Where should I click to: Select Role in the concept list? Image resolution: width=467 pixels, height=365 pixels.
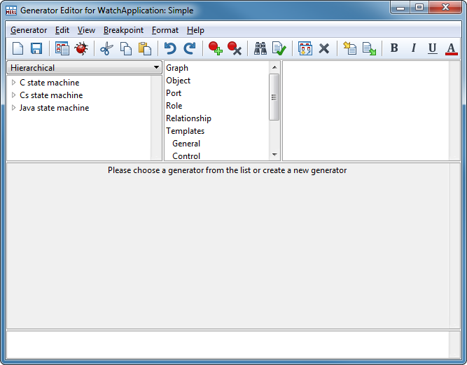tap(174, 106)
